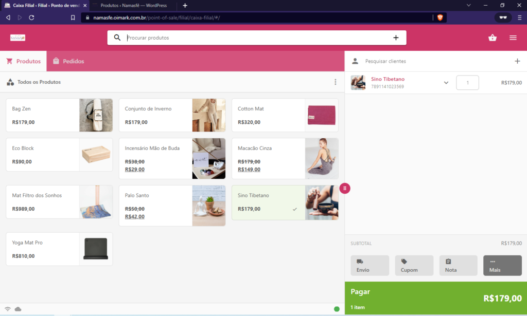Add Incensário Mão de Buda to cart
Screen dimensions: 527x316
tap(172, 158)
